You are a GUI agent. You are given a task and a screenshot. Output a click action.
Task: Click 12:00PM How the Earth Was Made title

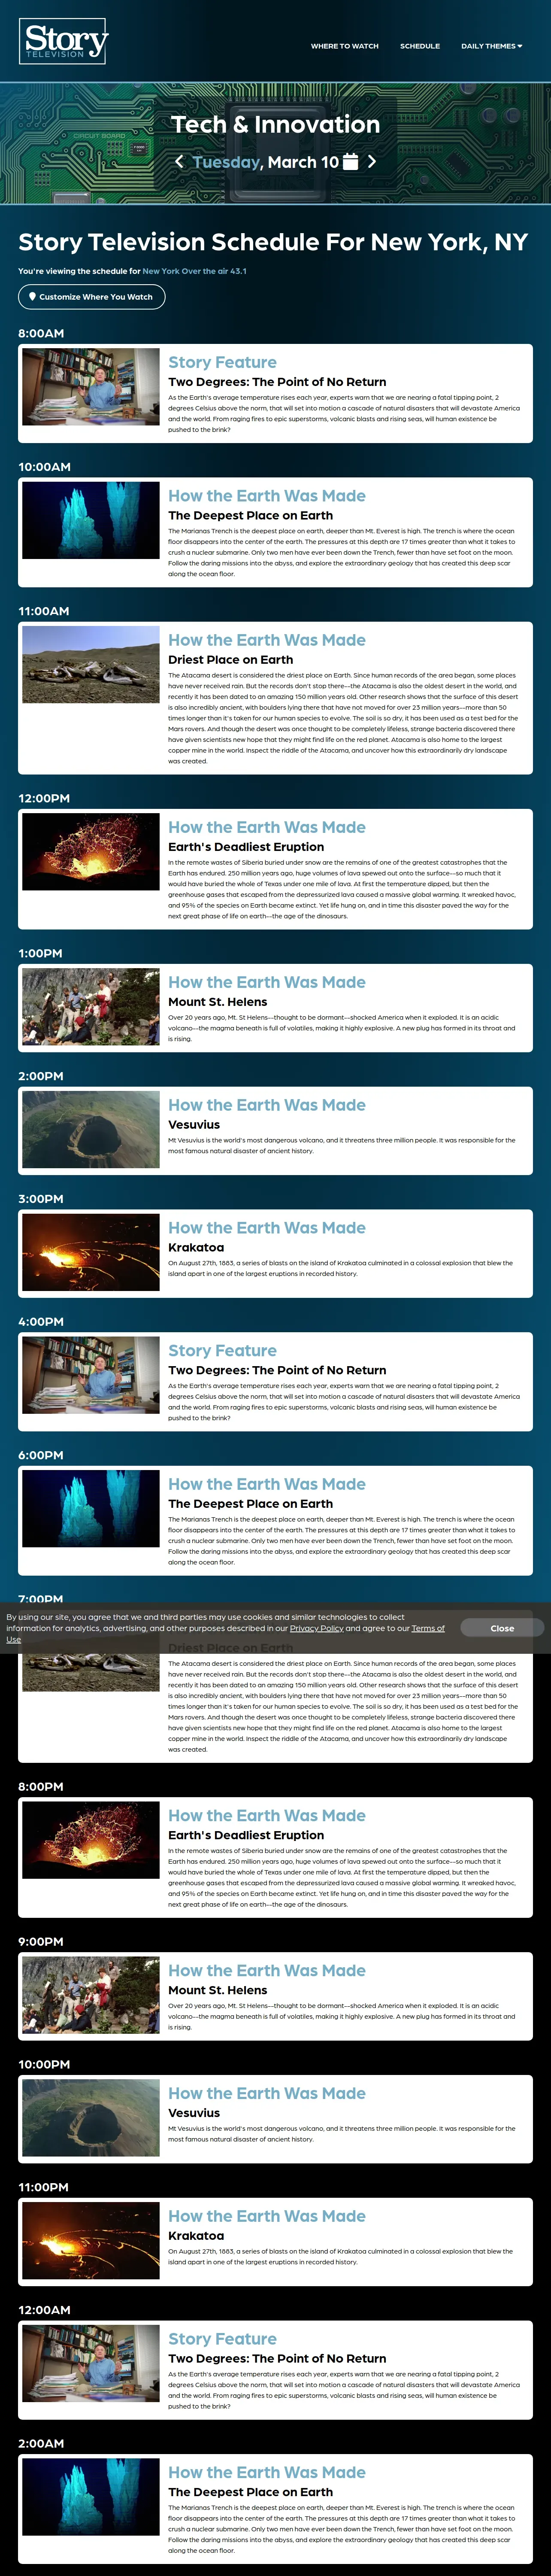point(267,827)
